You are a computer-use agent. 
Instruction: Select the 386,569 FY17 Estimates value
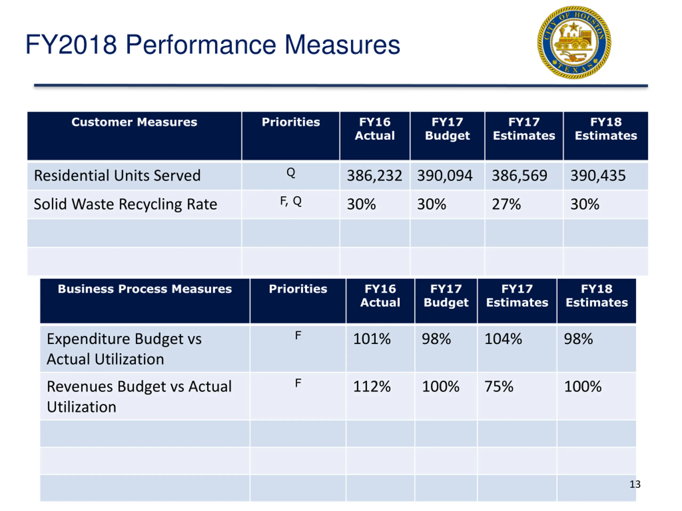click(x=519, y=176)
